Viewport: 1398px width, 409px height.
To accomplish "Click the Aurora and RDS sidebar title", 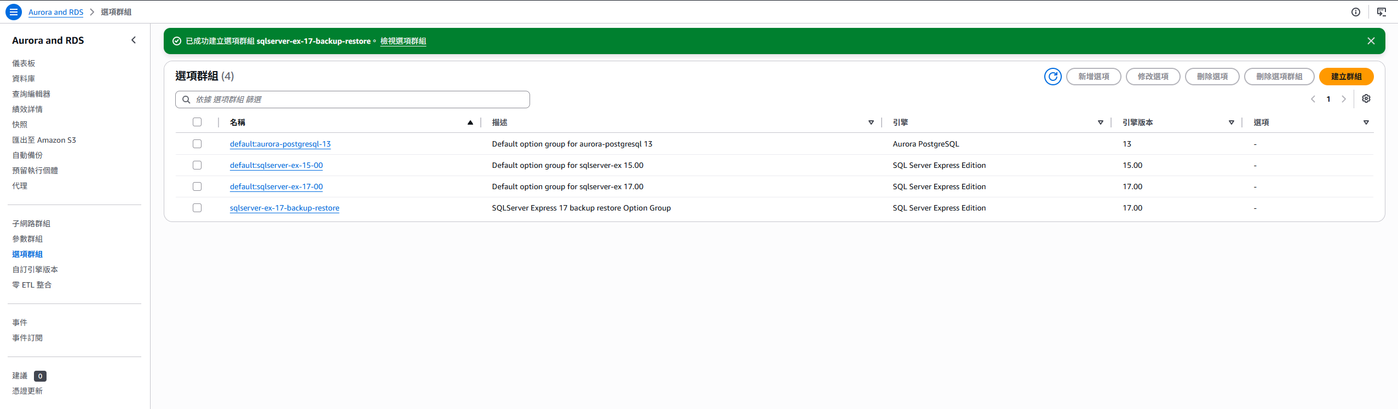I will 48,40.
